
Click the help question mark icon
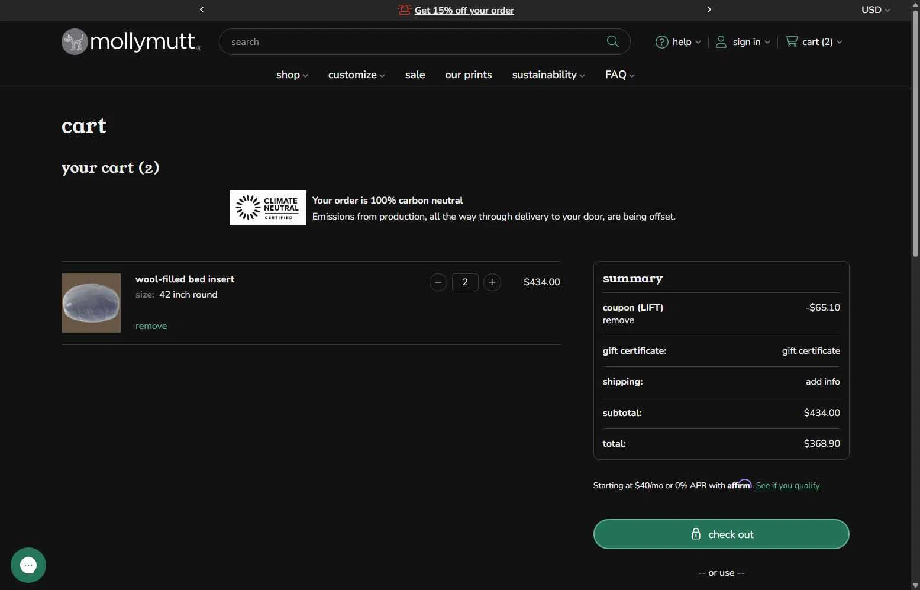pos(662,42)
